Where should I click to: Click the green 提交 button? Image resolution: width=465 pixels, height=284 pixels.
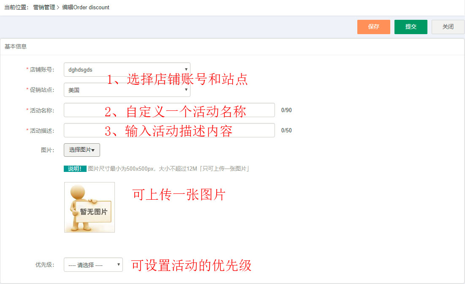coord(411,27)
